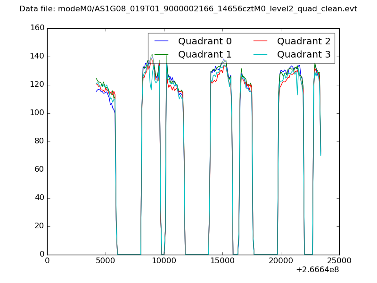
Task: Click the 25000 tick label on x-axis
Action: tap(339, 261)
